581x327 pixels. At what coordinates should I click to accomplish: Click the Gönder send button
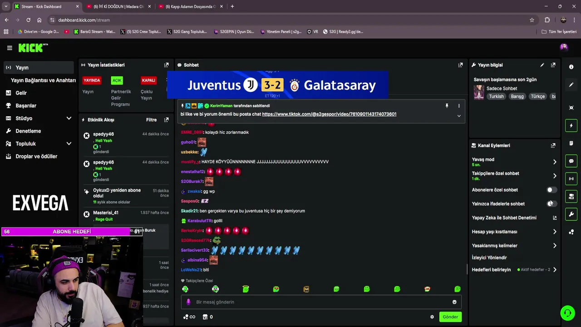450,317
